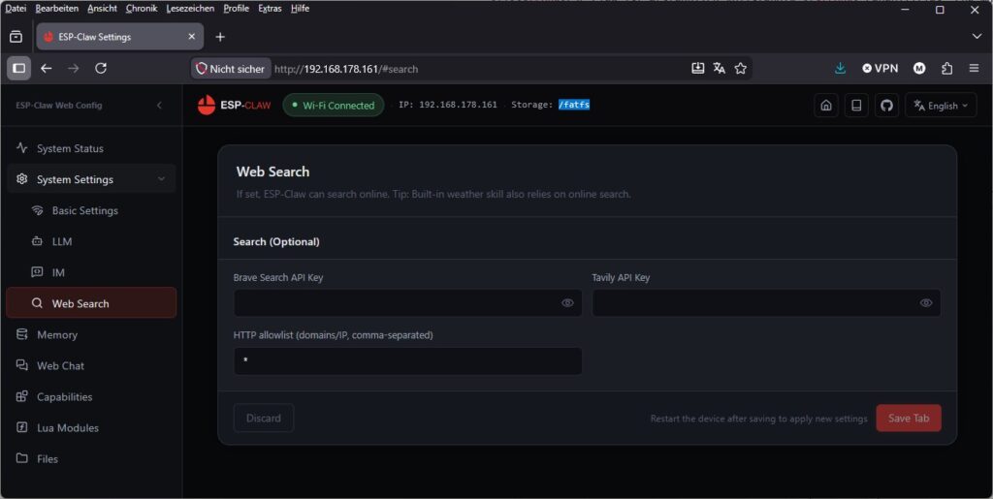The width and height of the screenshot is (993, 499).
Task: Open the English language dropdown
Action: (941, 106)
